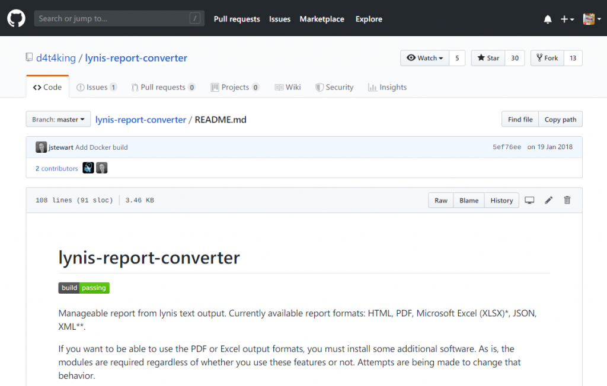Click the build passing badge
This screenshot has width=607, height=386.
[x=84, y=288]
